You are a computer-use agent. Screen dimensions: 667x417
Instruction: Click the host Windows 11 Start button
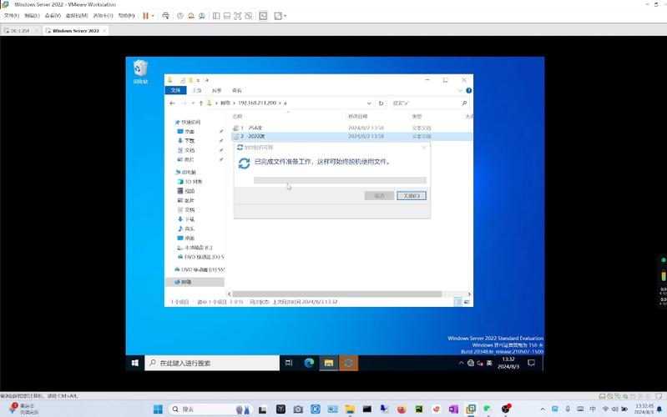158,409
